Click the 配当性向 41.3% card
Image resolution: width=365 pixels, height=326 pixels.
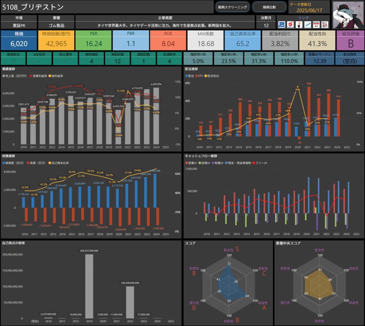click(317, 40)
